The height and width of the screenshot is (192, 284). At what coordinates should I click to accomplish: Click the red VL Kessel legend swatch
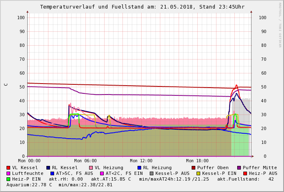pyautogui.click(x=9, y=168)
